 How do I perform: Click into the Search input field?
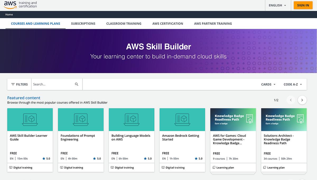point(53,84)
